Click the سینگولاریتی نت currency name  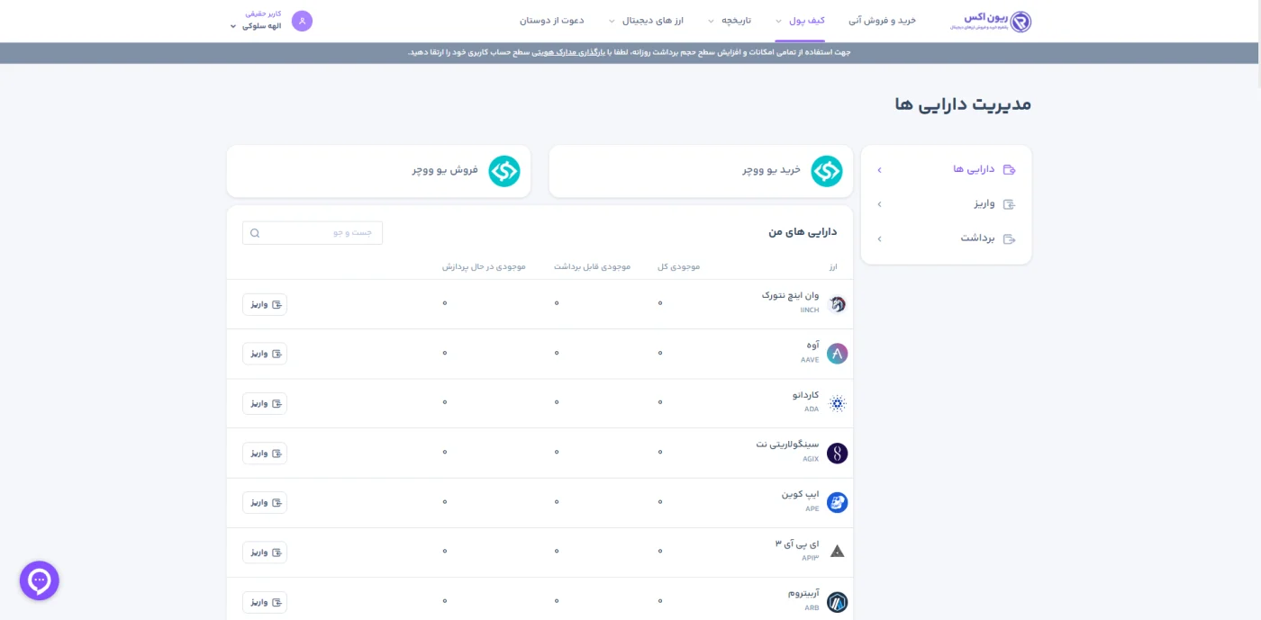tap(787, 445)
